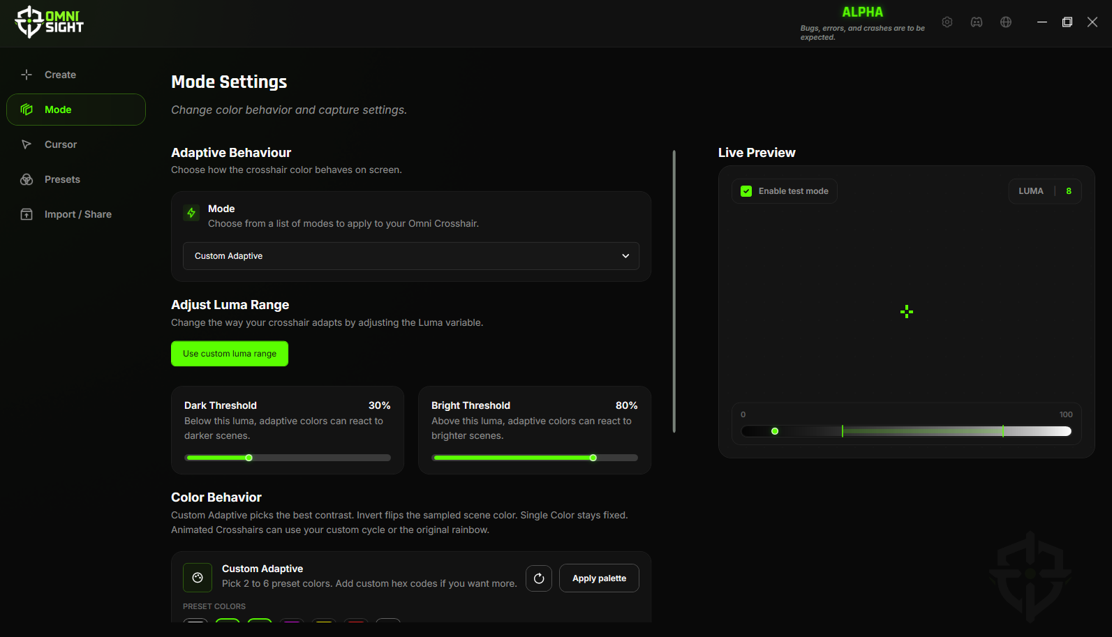
Task: Open settings gear in title bar
Action: 947,22
